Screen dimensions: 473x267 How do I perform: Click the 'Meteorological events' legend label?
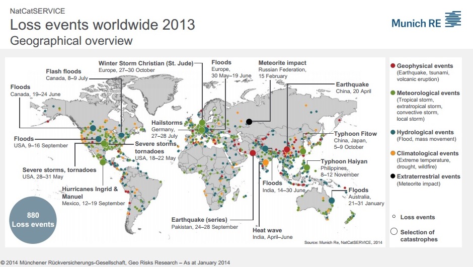coord(428,93)
